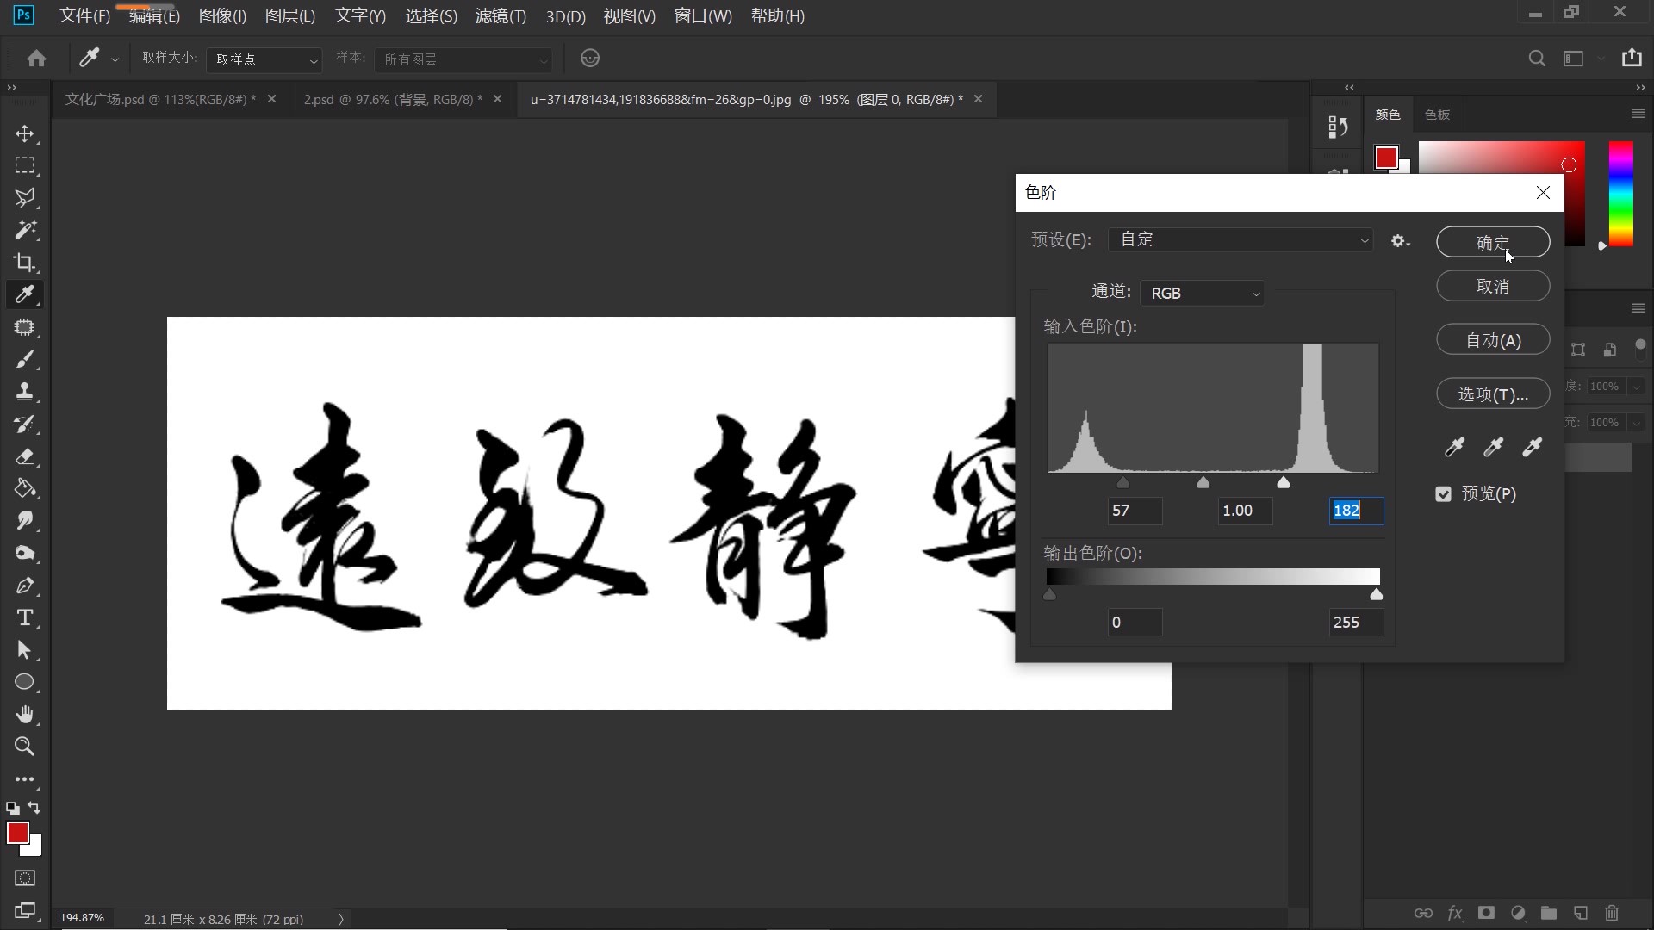Open the 图像 menu
This screenshot has height=930, width=1654.
coord(221,15)
